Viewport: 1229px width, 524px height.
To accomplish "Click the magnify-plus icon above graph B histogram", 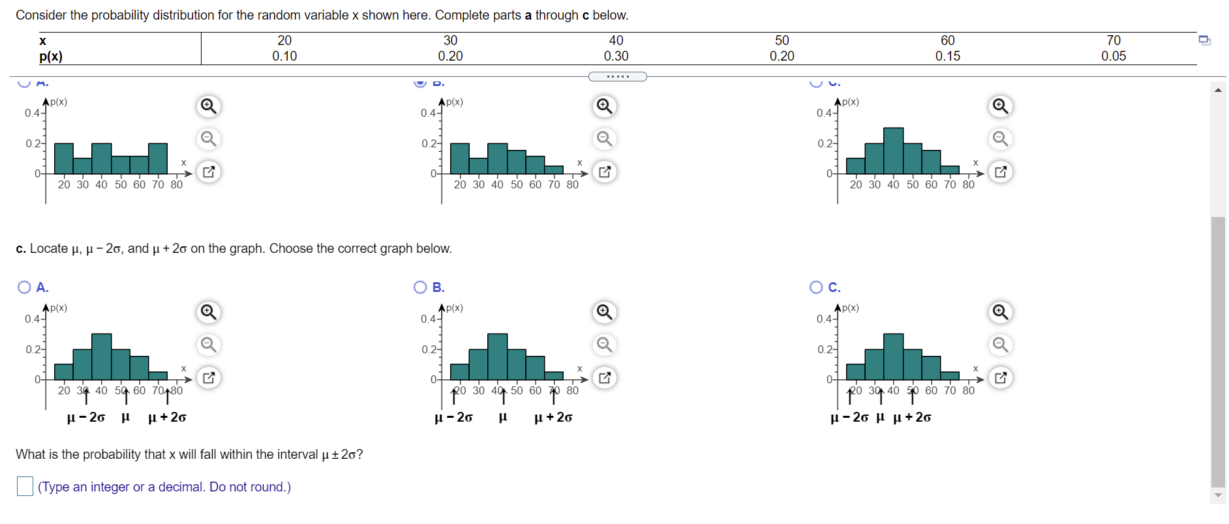I will coord(603,106).
